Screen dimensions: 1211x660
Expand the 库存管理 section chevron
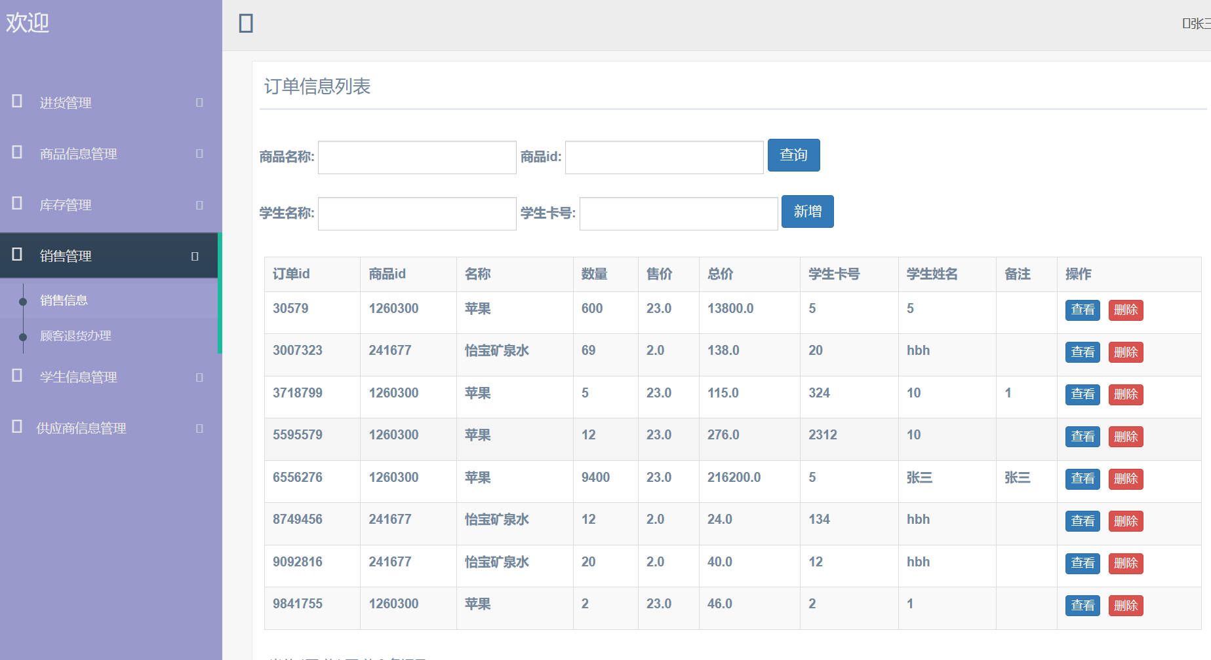[197, 204]
